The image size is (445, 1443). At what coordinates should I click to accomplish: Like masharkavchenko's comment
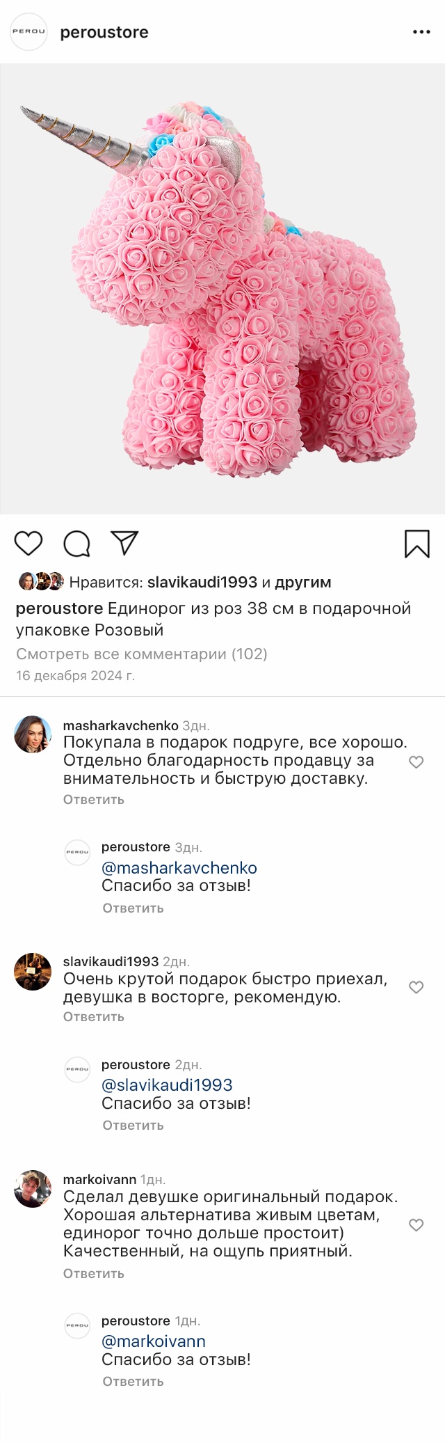click(416, 762)
